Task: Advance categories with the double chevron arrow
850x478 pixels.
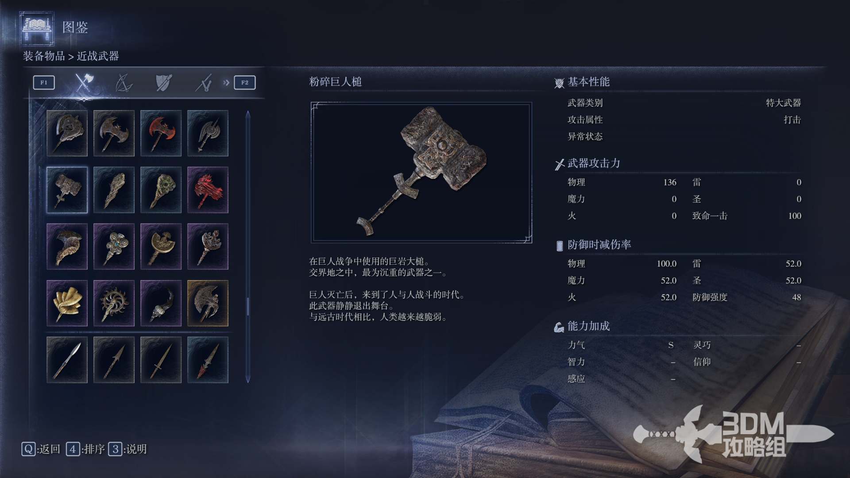Action: click(x=226, y=82)
